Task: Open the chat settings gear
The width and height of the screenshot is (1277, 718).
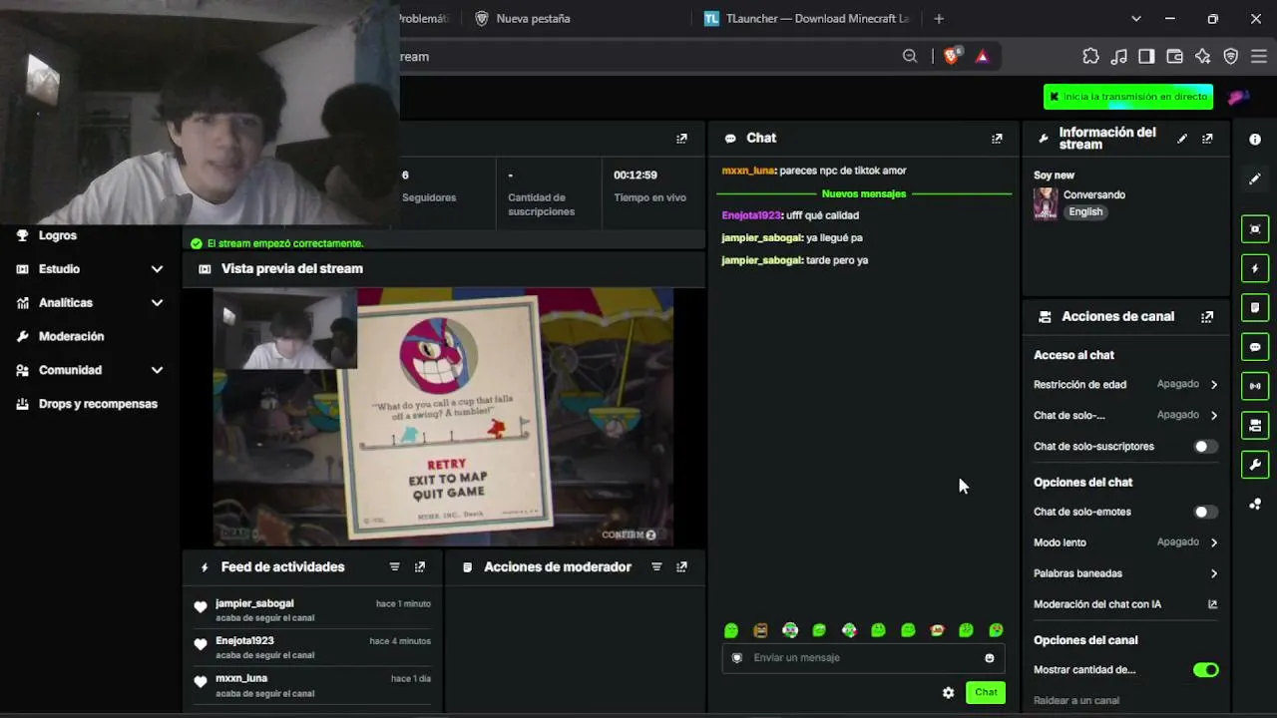Action: pos(948,693)
